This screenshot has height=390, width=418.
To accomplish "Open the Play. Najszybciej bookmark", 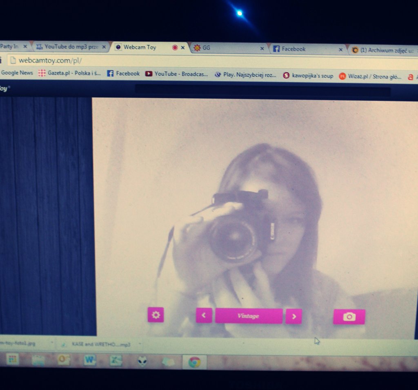I will pyautogui.click(x=245, y=75).
